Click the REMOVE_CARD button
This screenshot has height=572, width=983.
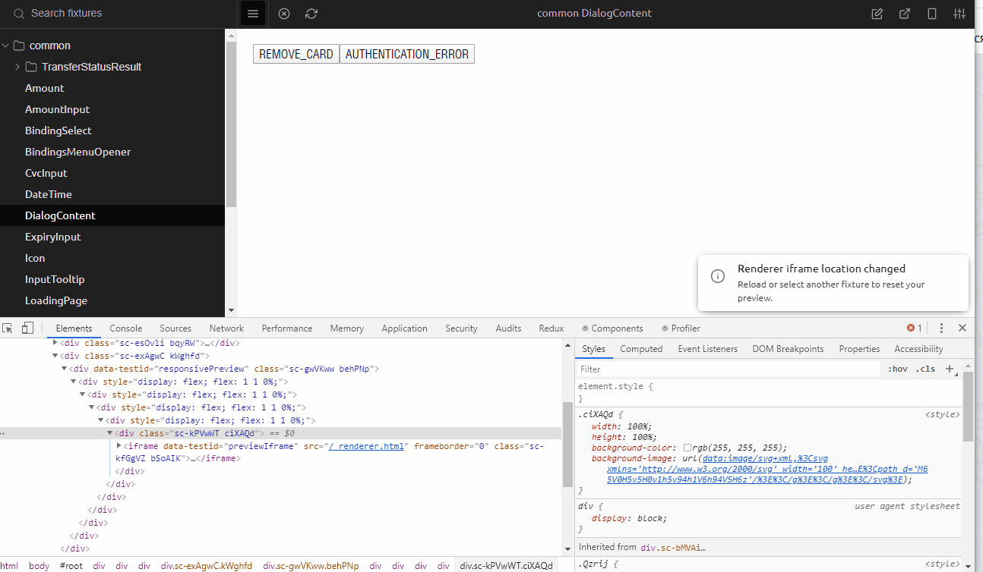(x=296, y=54)
